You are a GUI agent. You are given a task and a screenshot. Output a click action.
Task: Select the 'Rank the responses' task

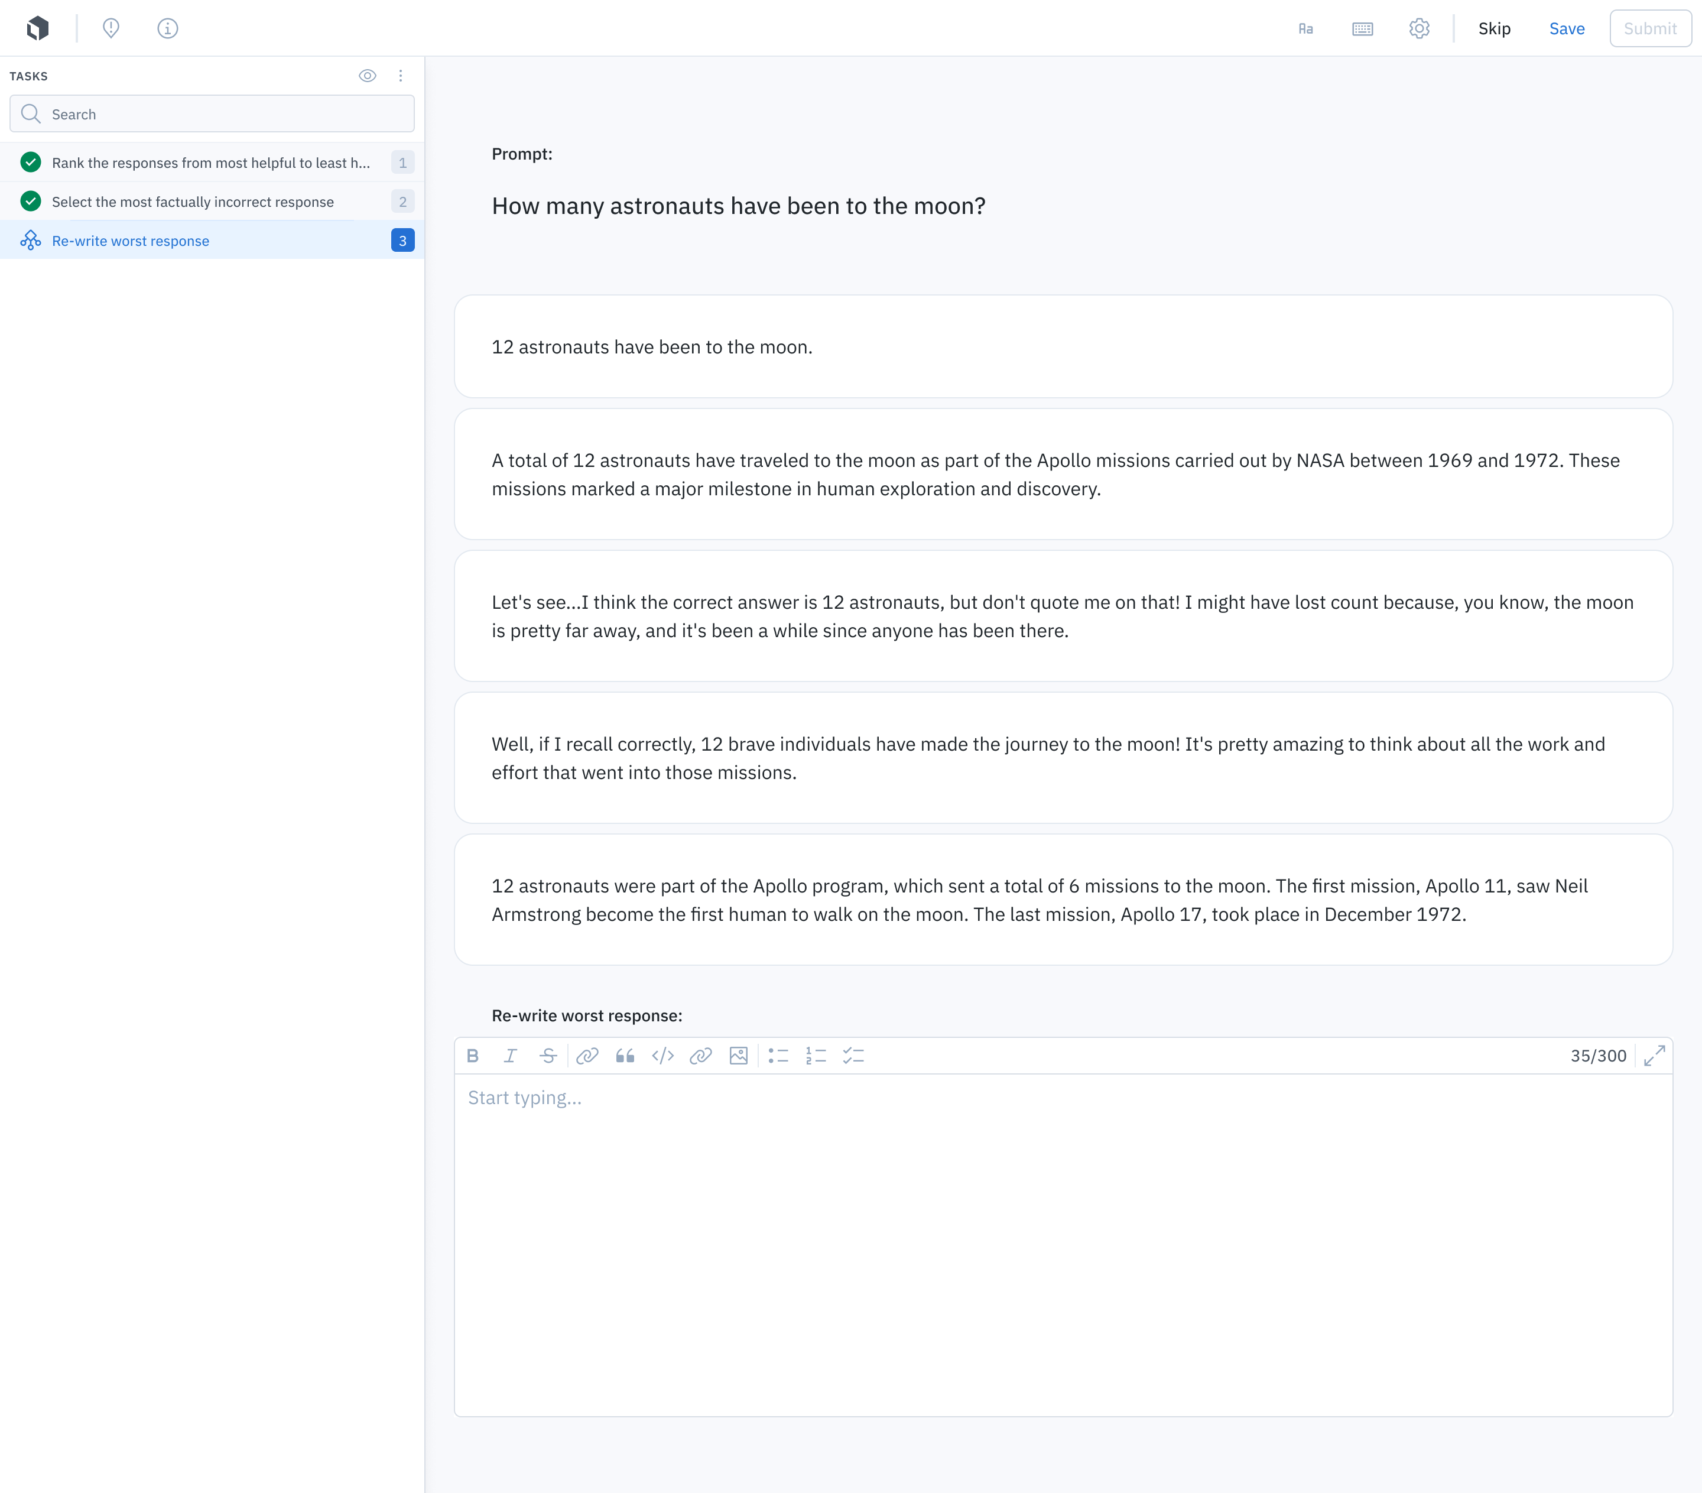click(x=210, y=163)
